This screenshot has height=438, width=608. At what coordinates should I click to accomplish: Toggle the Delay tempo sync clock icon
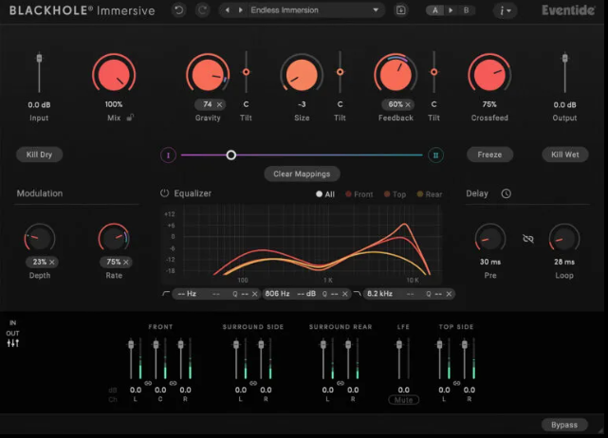pyautogui.click(x=506, y=193)
